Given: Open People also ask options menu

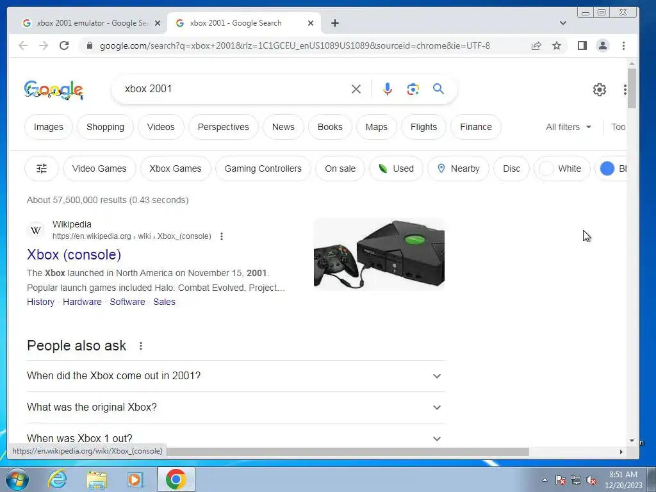Looking at the screenshot, I should click(x=141, y=346).
